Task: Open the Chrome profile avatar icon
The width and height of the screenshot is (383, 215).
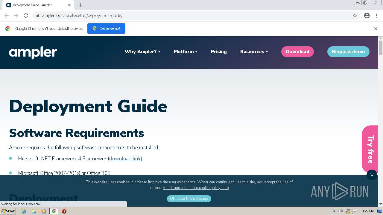Action: [367, 16]
